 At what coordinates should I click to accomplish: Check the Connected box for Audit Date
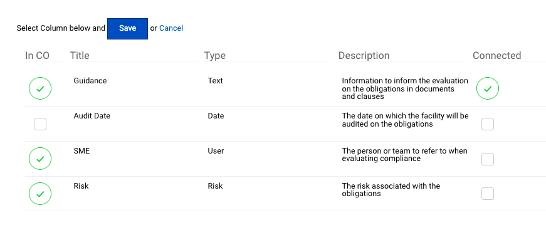[488, 124]
